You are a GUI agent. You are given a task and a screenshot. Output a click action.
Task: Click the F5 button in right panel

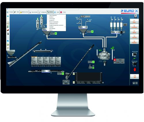click(x=134, y=42)
